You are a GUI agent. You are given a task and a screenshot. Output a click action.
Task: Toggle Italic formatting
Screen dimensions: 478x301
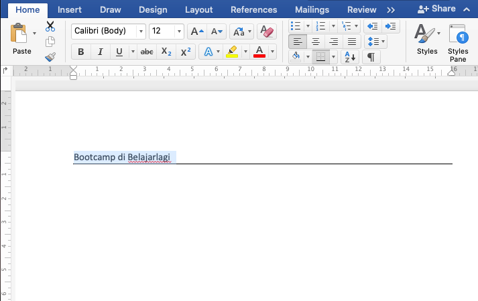tap(100, 52)
